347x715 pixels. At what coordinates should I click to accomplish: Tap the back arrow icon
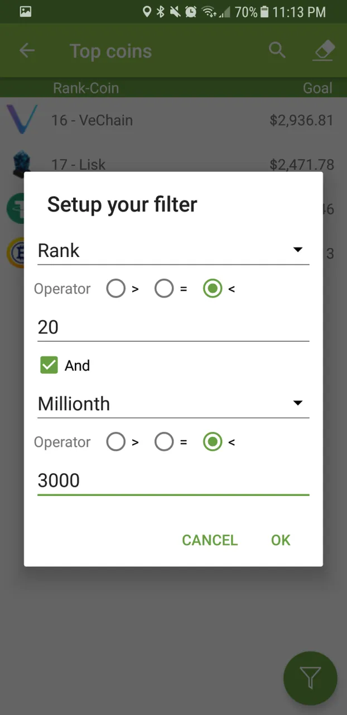click(x=27, y=51)
